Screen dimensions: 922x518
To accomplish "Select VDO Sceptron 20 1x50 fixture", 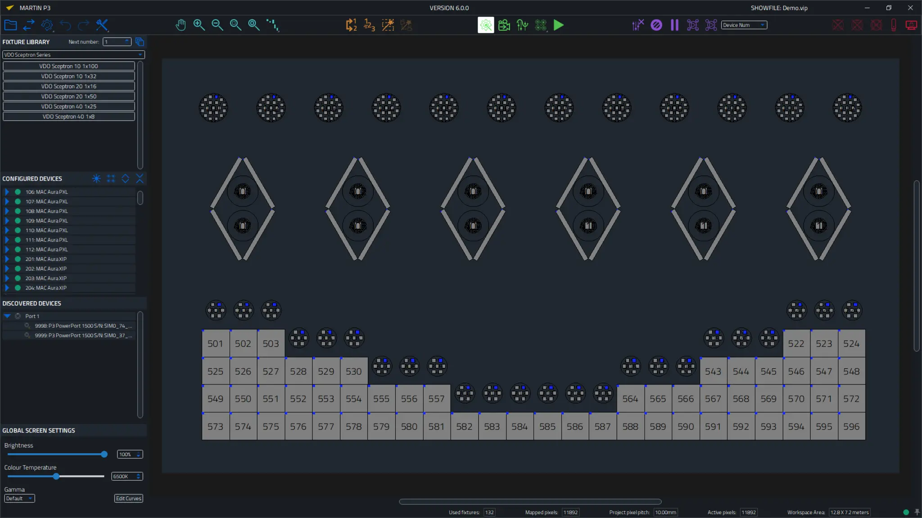I will 69,96.
